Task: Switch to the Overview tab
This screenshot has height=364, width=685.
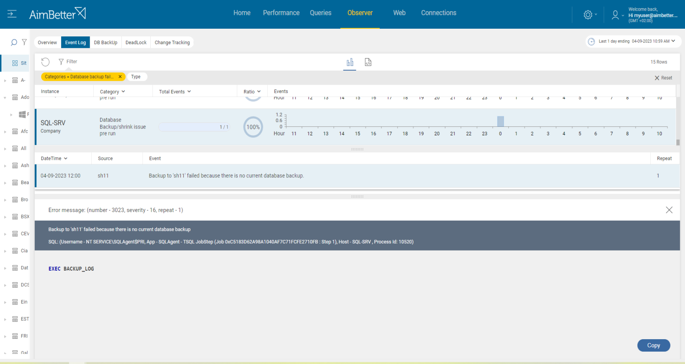Action: [x=47, y=42]
